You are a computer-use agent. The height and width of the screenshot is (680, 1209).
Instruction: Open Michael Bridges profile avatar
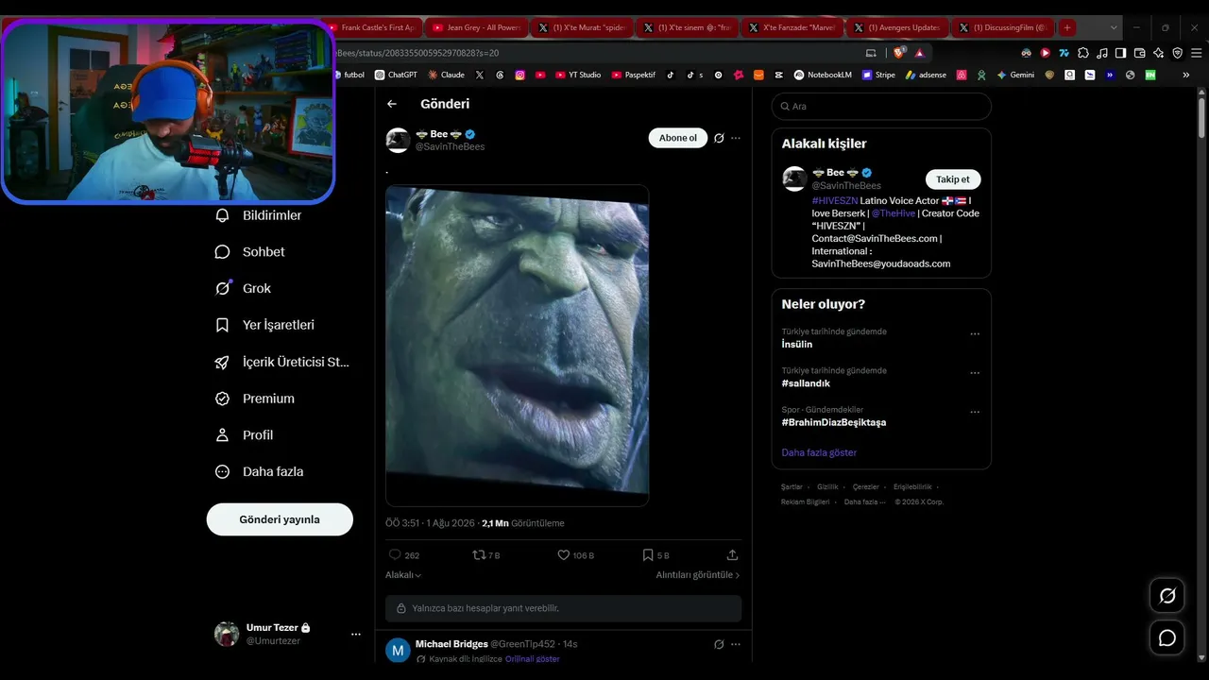pyautogui.click(x=398, y=650)
